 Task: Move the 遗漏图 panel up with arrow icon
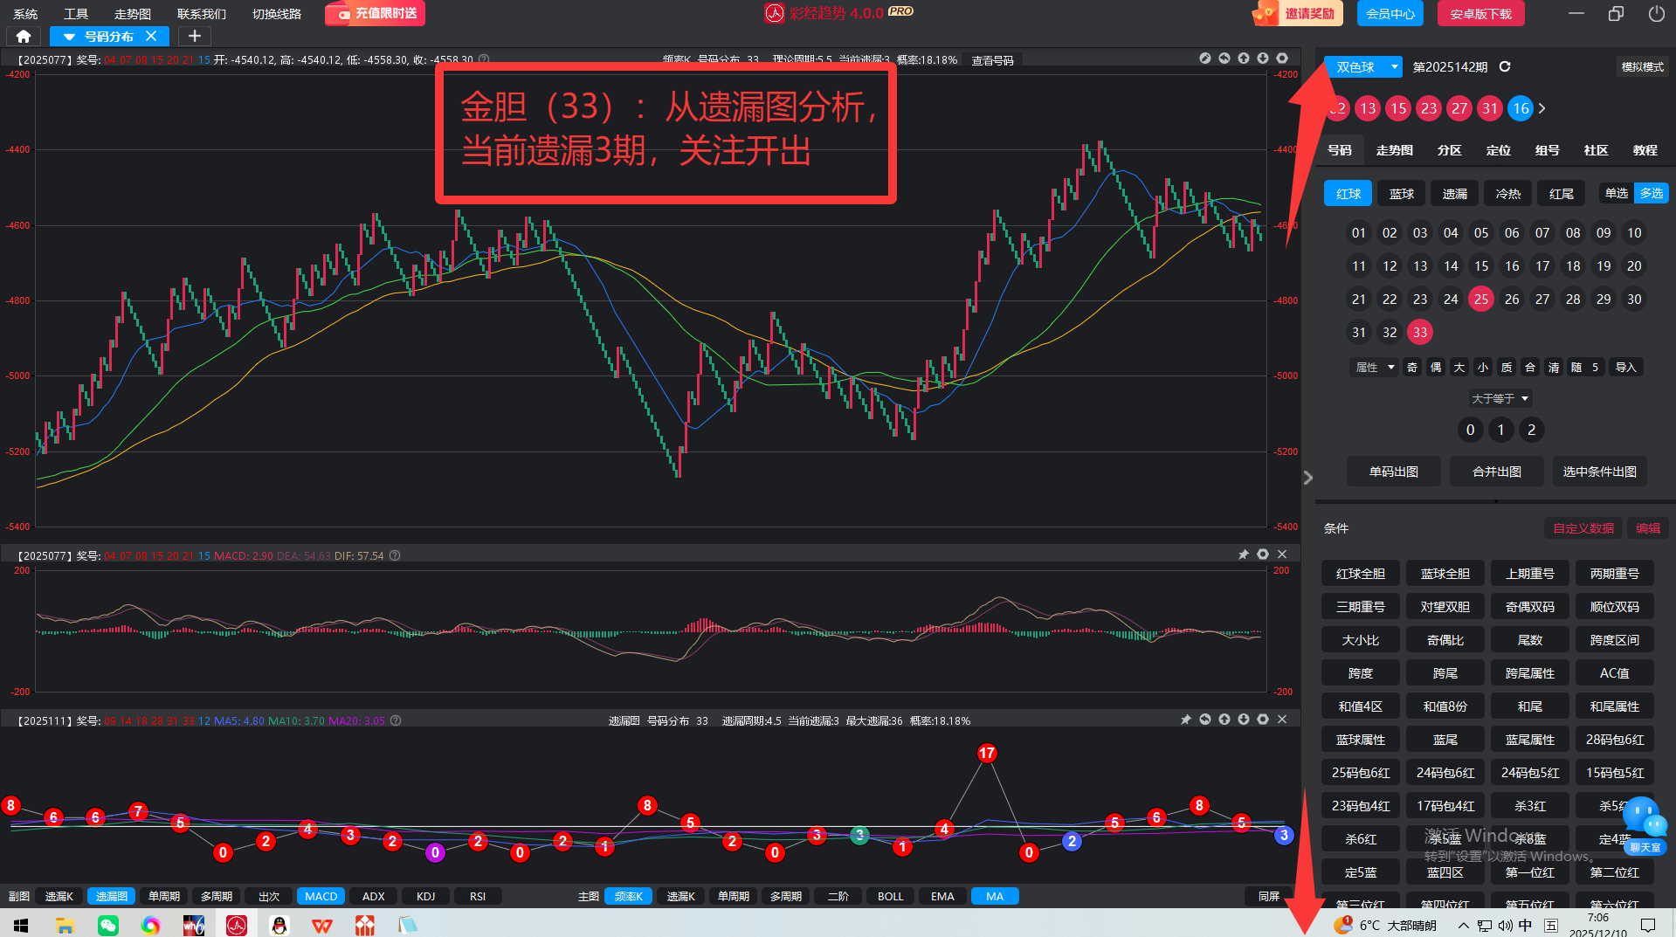point(1224,720)
